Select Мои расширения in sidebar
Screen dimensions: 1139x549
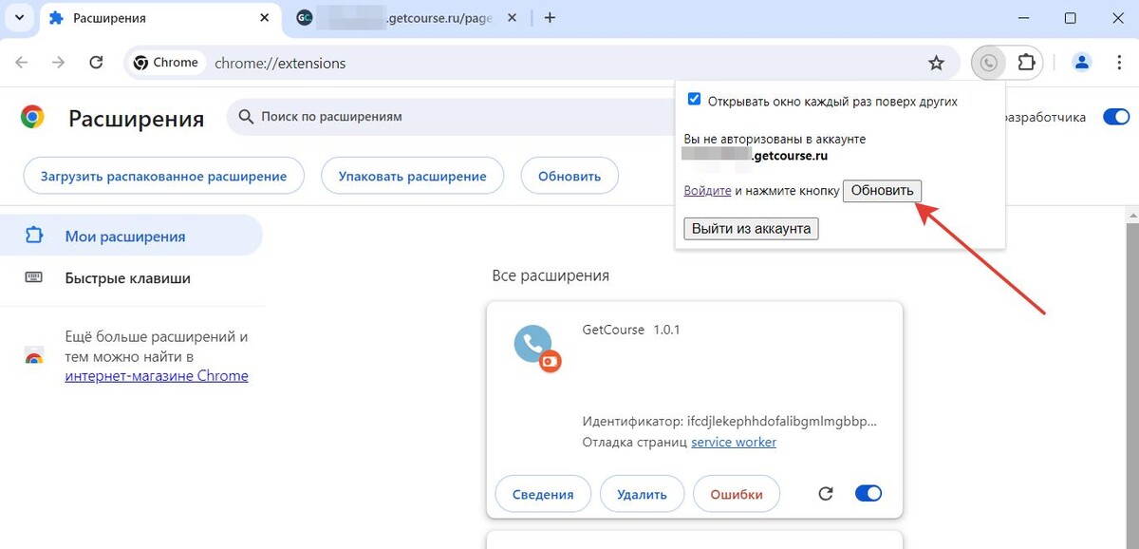[x=131, y=236]
